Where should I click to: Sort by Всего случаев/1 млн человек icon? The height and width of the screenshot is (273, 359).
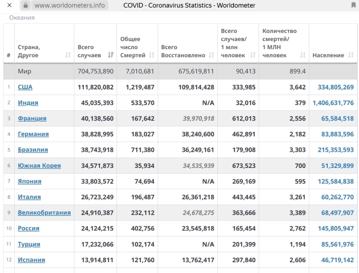click(252, 55)
